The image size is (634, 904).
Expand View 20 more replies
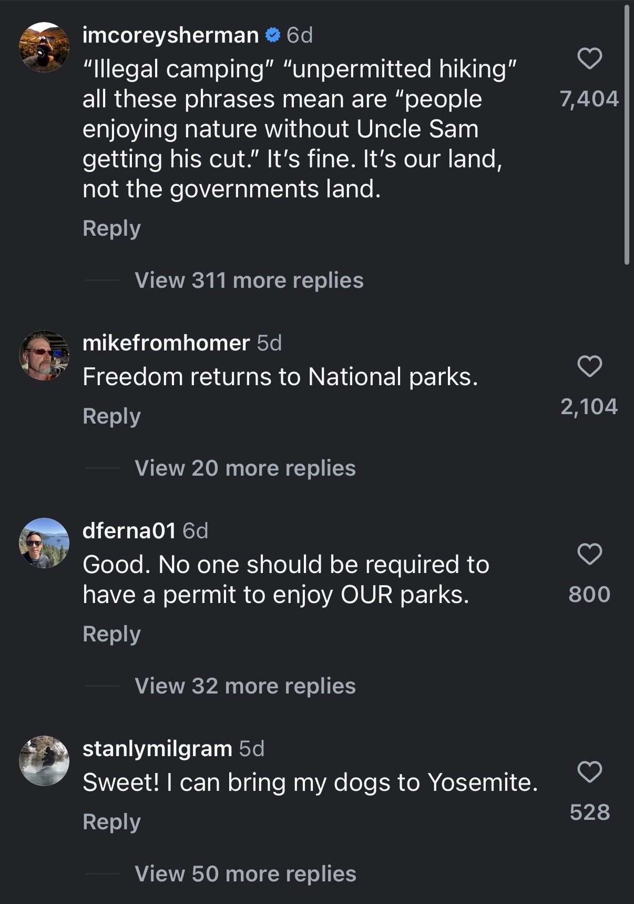coord(245,468)
